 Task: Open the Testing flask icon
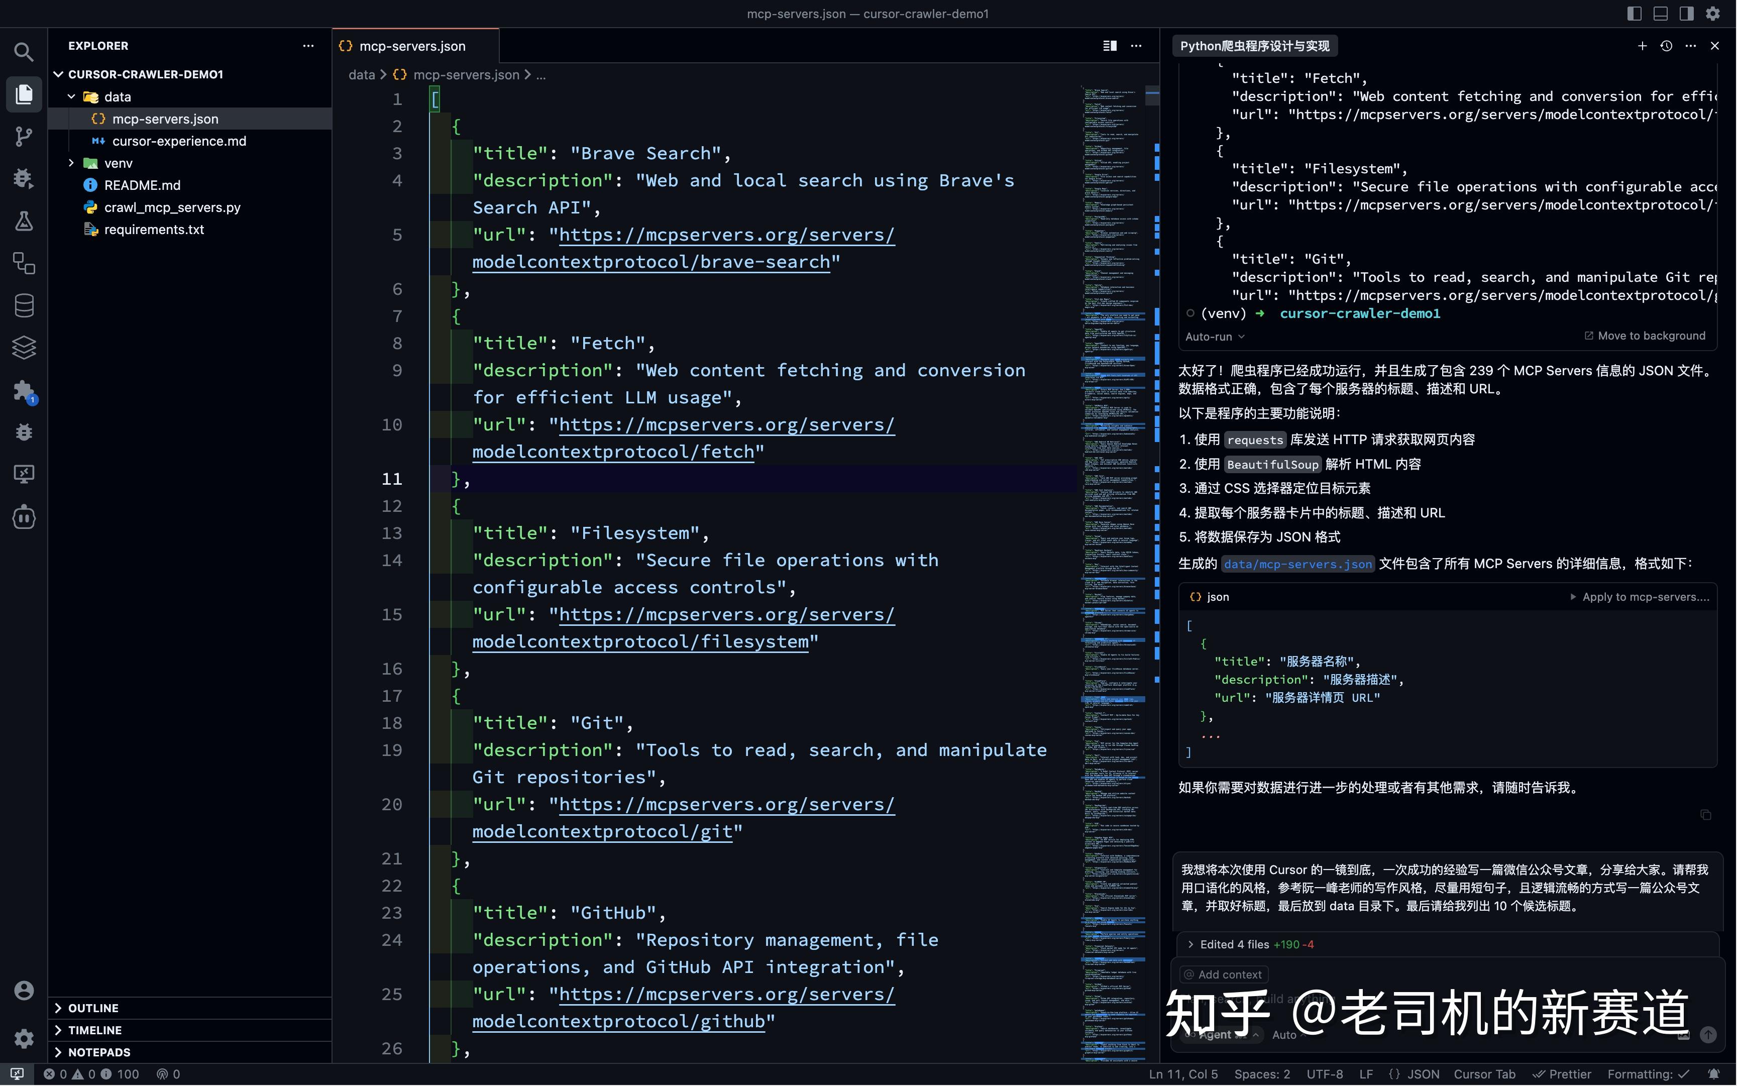[24, 221]
